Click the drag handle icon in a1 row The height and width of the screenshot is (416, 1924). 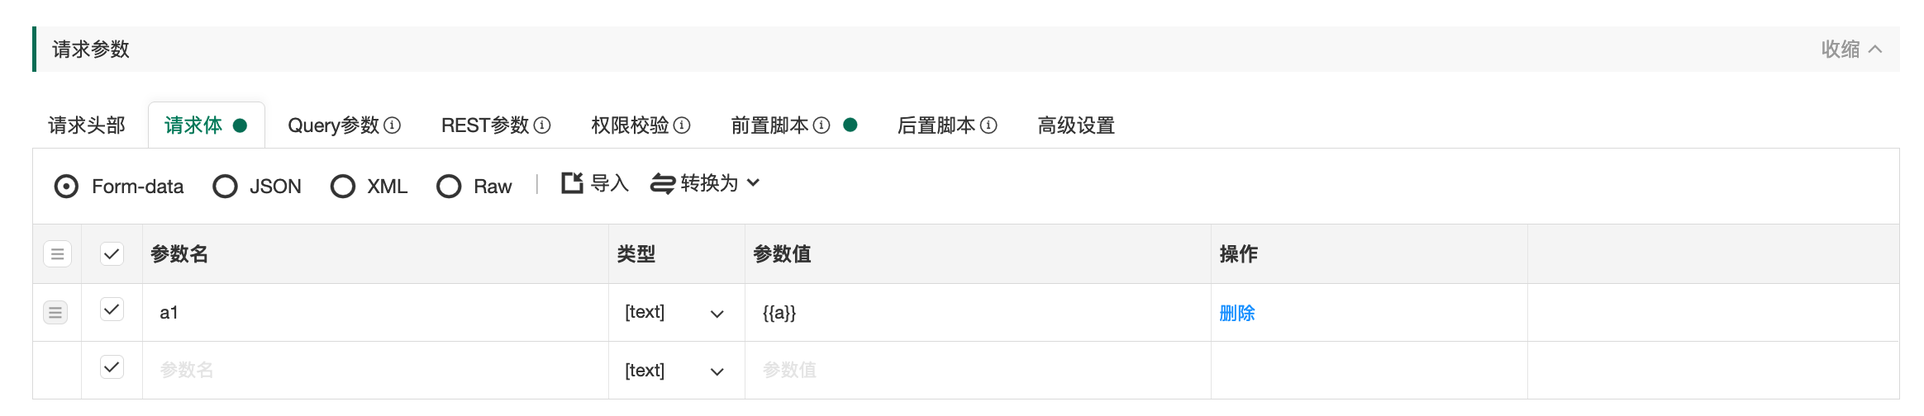point(55,313)
